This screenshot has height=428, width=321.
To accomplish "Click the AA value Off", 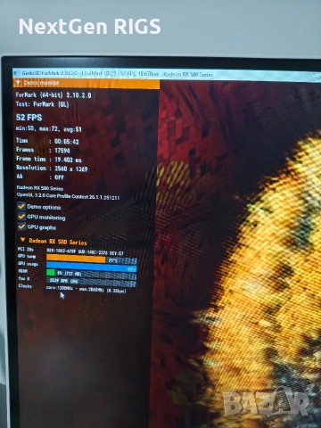I will coord(59,177).
